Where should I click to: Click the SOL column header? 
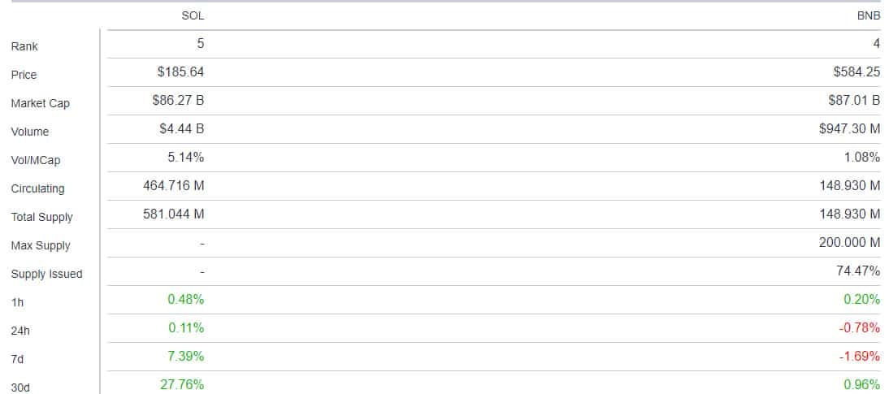[193, 16]
